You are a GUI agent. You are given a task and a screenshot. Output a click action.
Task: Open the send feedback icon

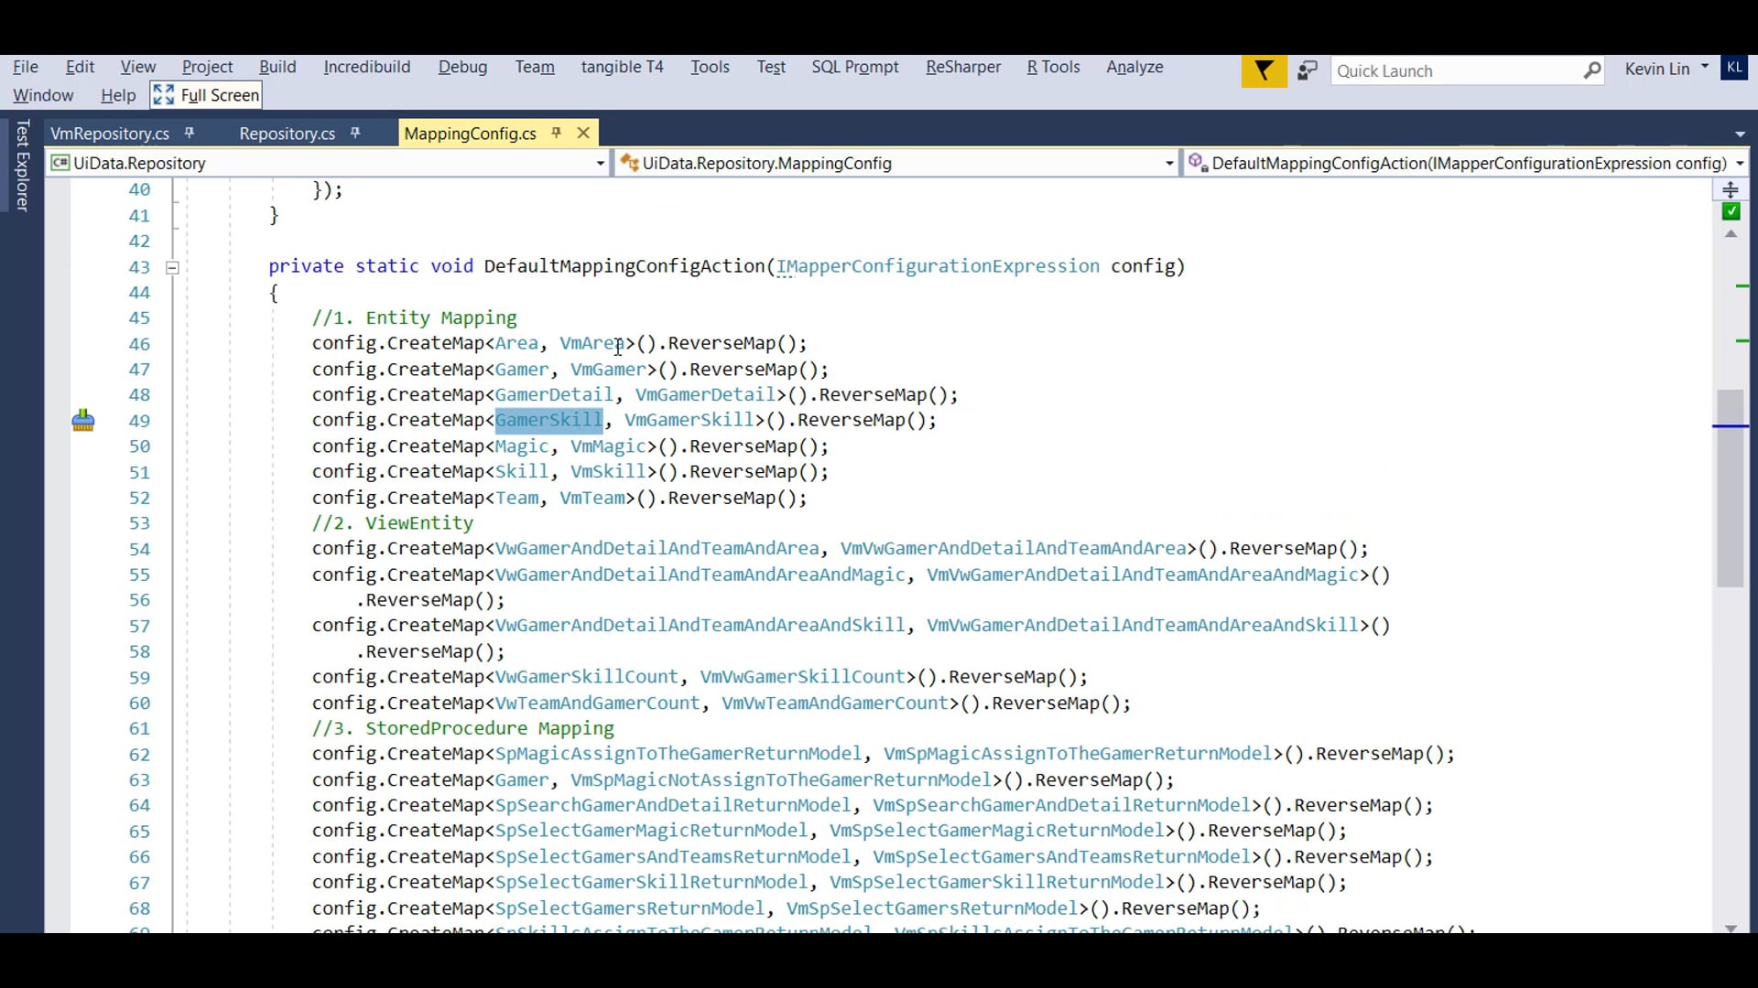coord(1308,70)
